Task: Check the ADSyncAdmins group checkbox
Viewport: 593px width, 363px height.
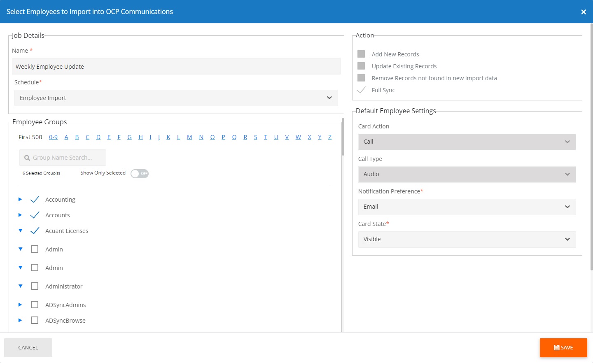Action: [35, 305]
